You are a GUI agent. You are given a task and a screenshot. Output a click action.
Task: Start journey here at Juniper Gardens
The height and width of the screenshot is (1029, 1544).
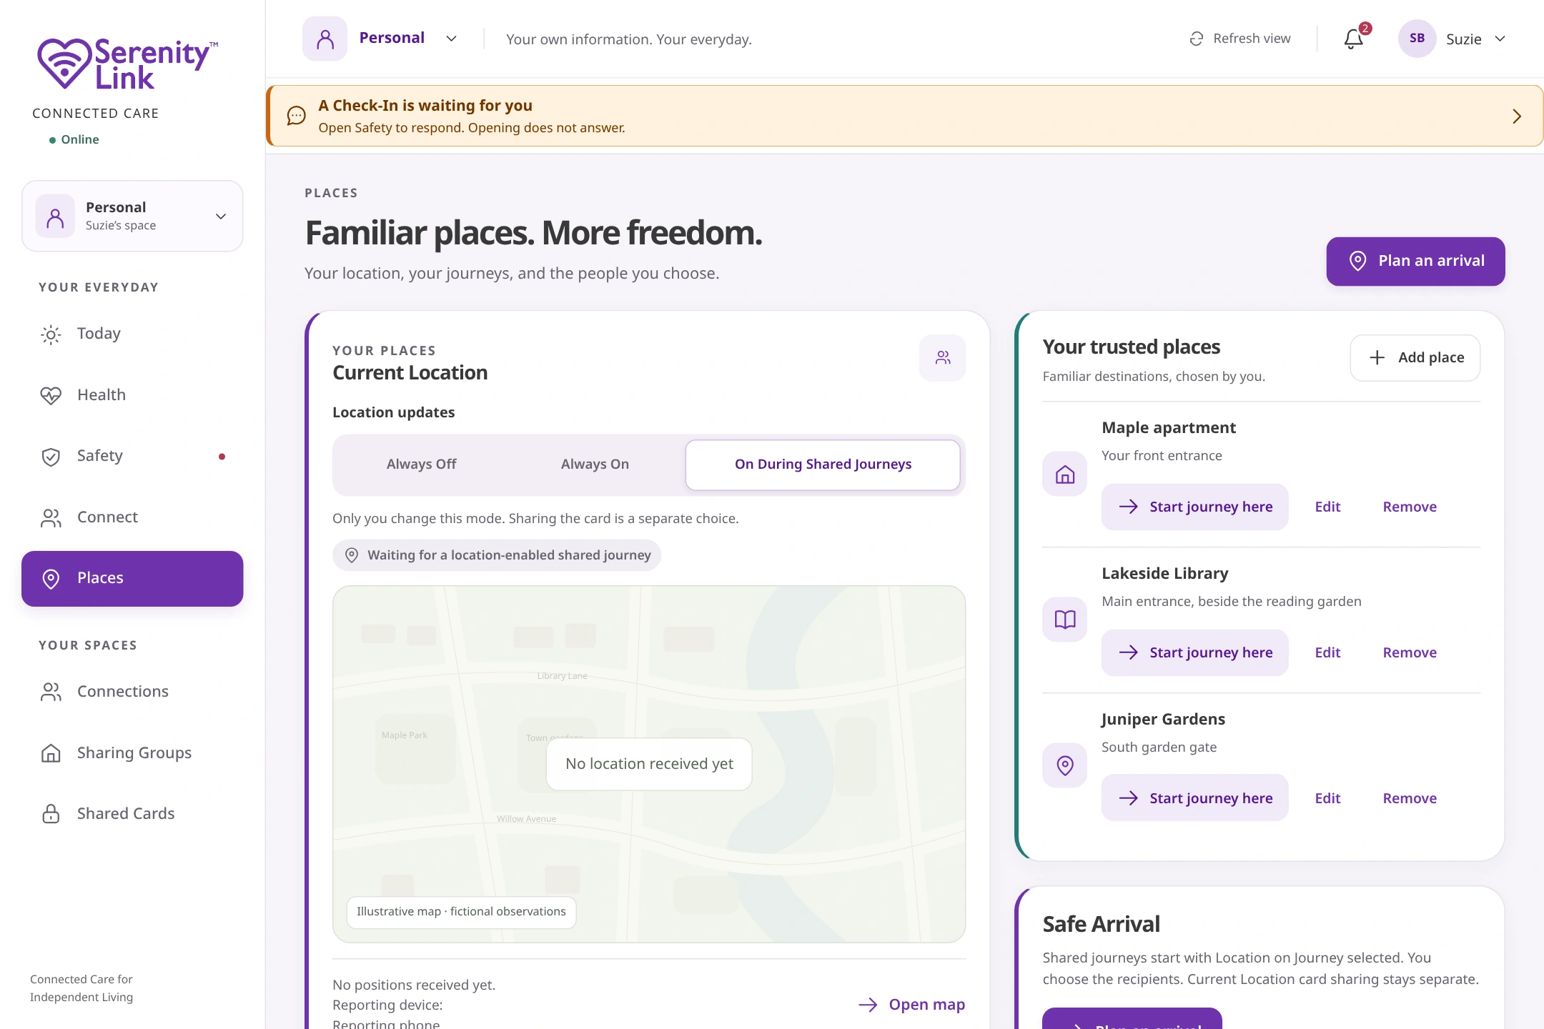coord(1194,798)
